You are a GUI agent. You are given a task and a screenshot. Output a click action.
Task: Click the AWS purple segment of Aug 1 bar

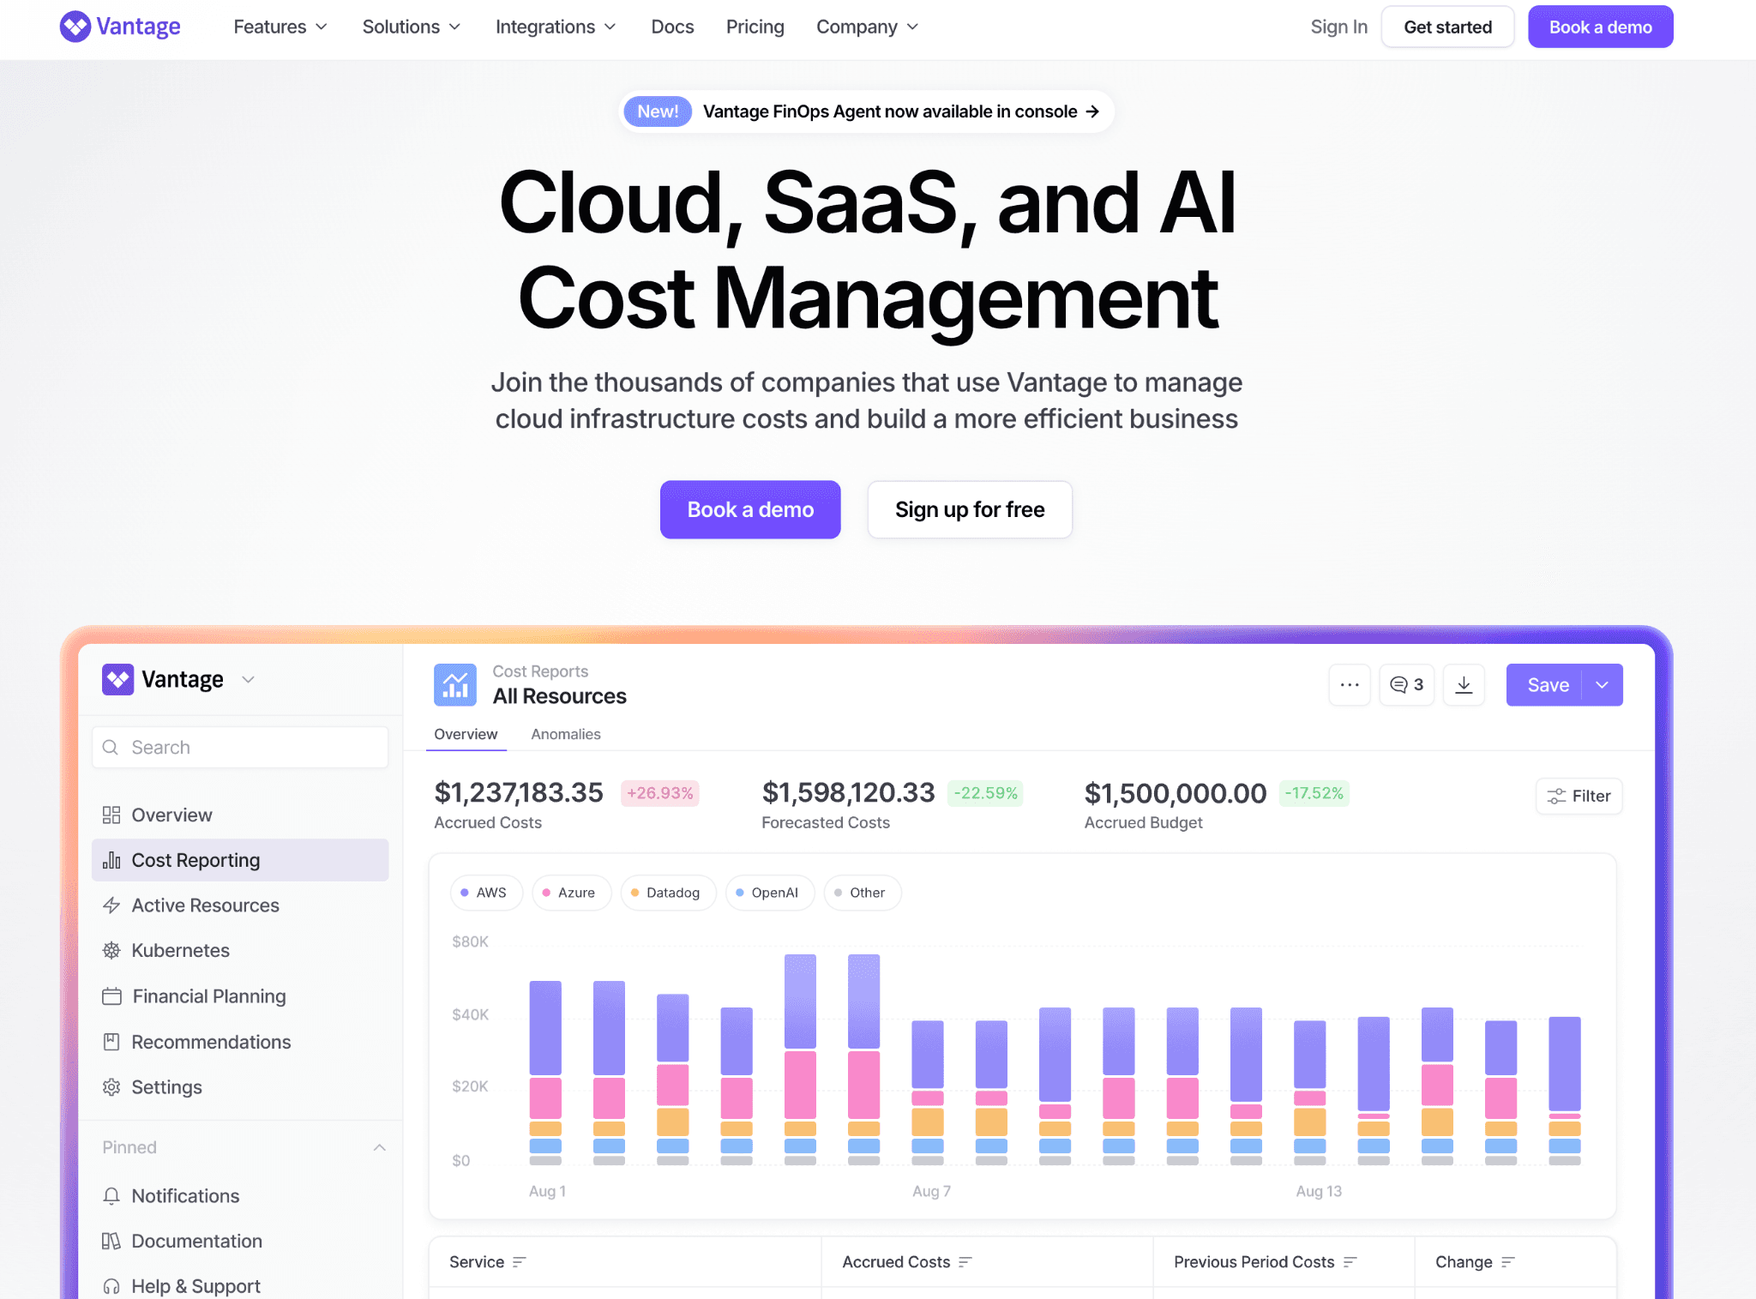545,1028
